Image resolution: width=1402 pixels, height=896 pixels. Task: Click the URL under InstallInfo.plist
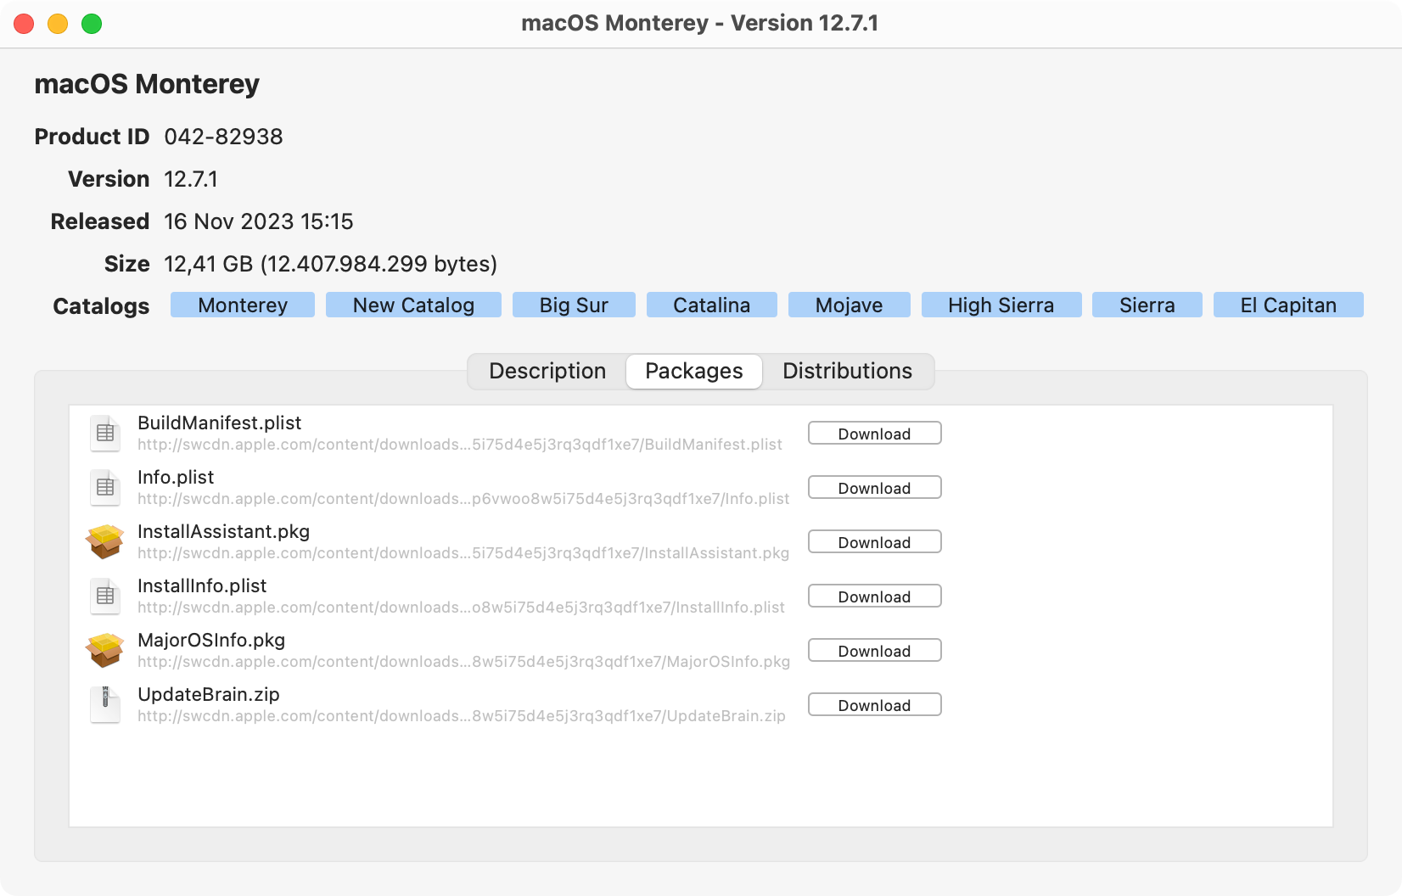pos(461,608)
